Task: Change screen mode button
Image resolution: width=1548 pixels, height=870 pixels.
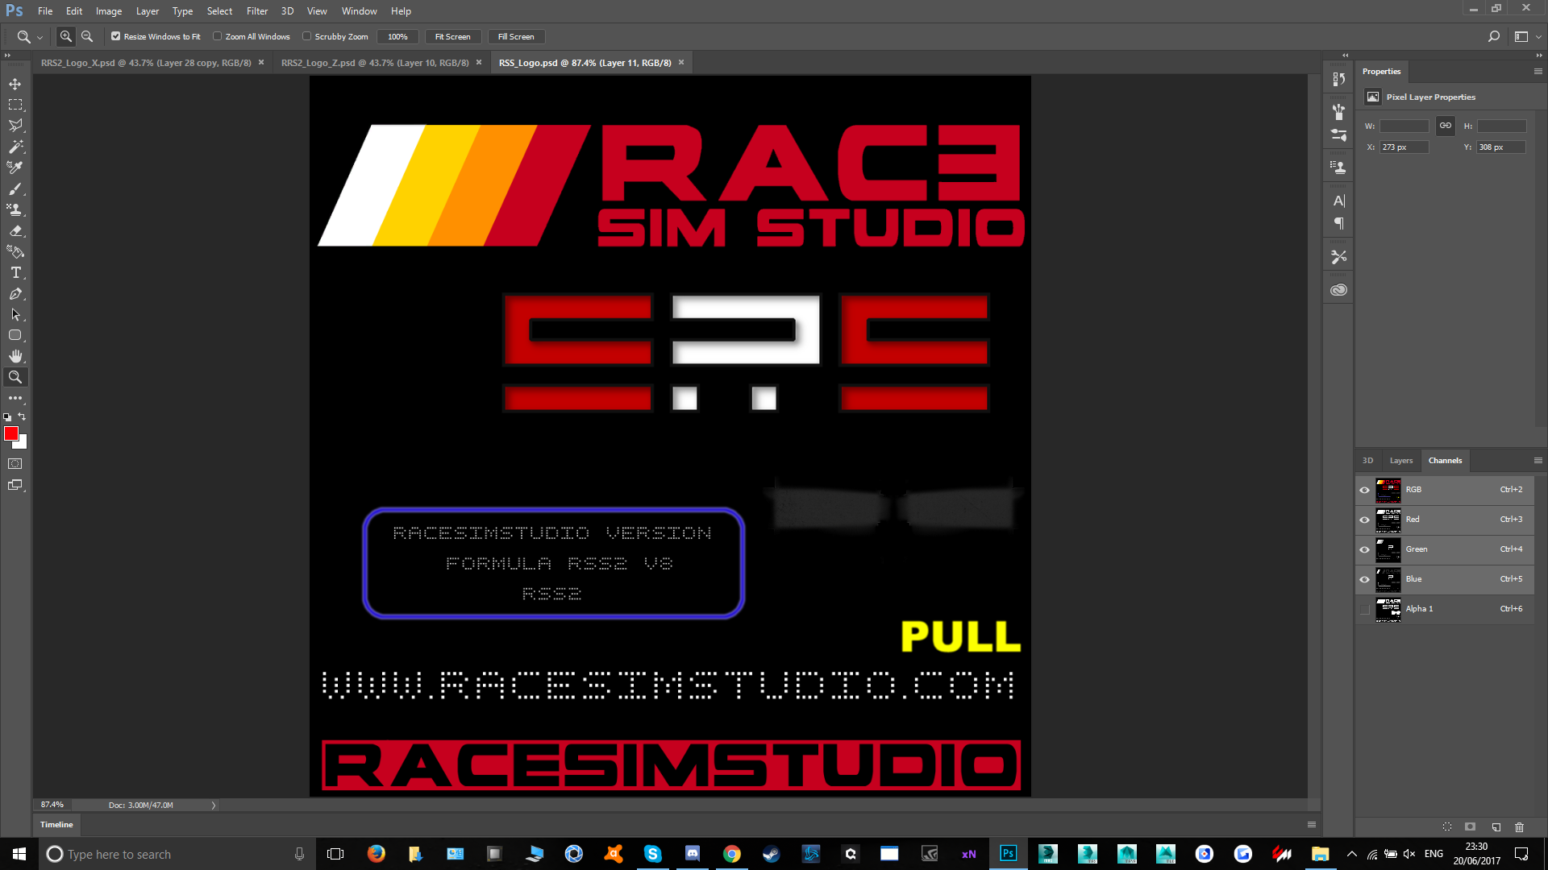Action: tap(15, 485)
